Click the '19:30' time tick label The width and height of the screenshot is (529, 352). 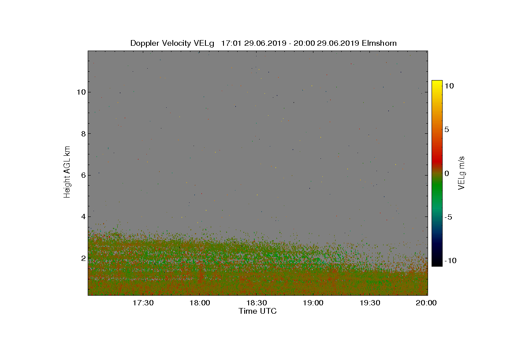(x=370, y=303)
